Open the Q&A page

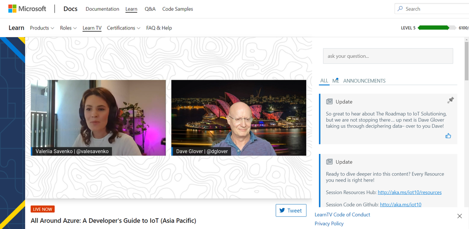point(150,9)
